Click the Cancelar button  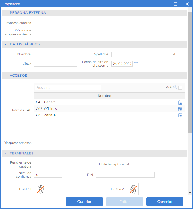click(x=165, y=202)
